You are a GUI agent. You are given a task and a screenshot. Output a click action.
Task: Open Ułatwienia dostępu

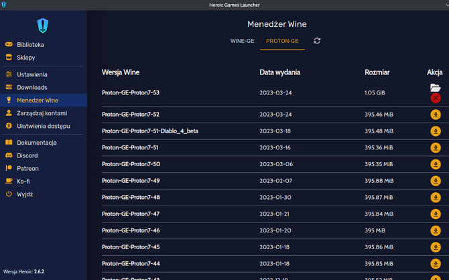[x=44, y=126]
